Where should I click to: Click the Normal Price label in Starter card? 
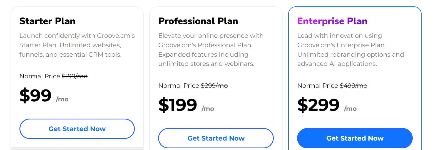click(x=40, y=76)
